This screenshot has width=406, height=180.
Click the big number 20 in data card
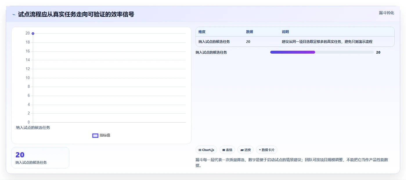click(x=20, y=155)
